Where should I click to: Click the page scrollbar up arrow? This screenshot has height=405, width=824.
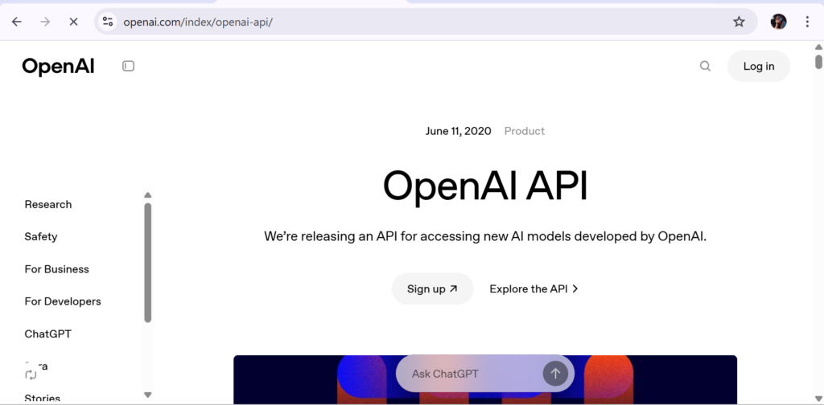pos(818,47)
